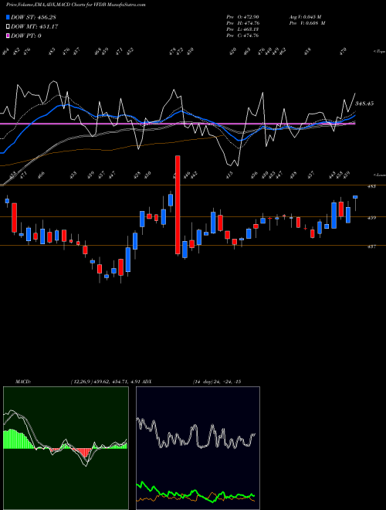The width and height of the screenshot is (386, 510).
Task: Select the 'DOW ST: 456.28' legend text
Action: pos(33,17)
